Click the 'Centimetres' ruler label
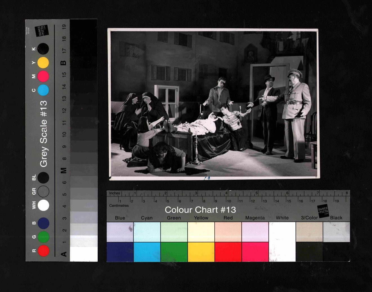Viewport: 372px width, 292px height. 119,206
